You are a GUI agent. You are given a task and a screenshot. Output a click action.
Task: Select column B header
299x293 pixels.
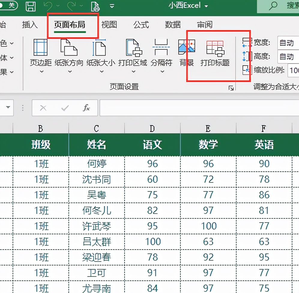point(41,128)
